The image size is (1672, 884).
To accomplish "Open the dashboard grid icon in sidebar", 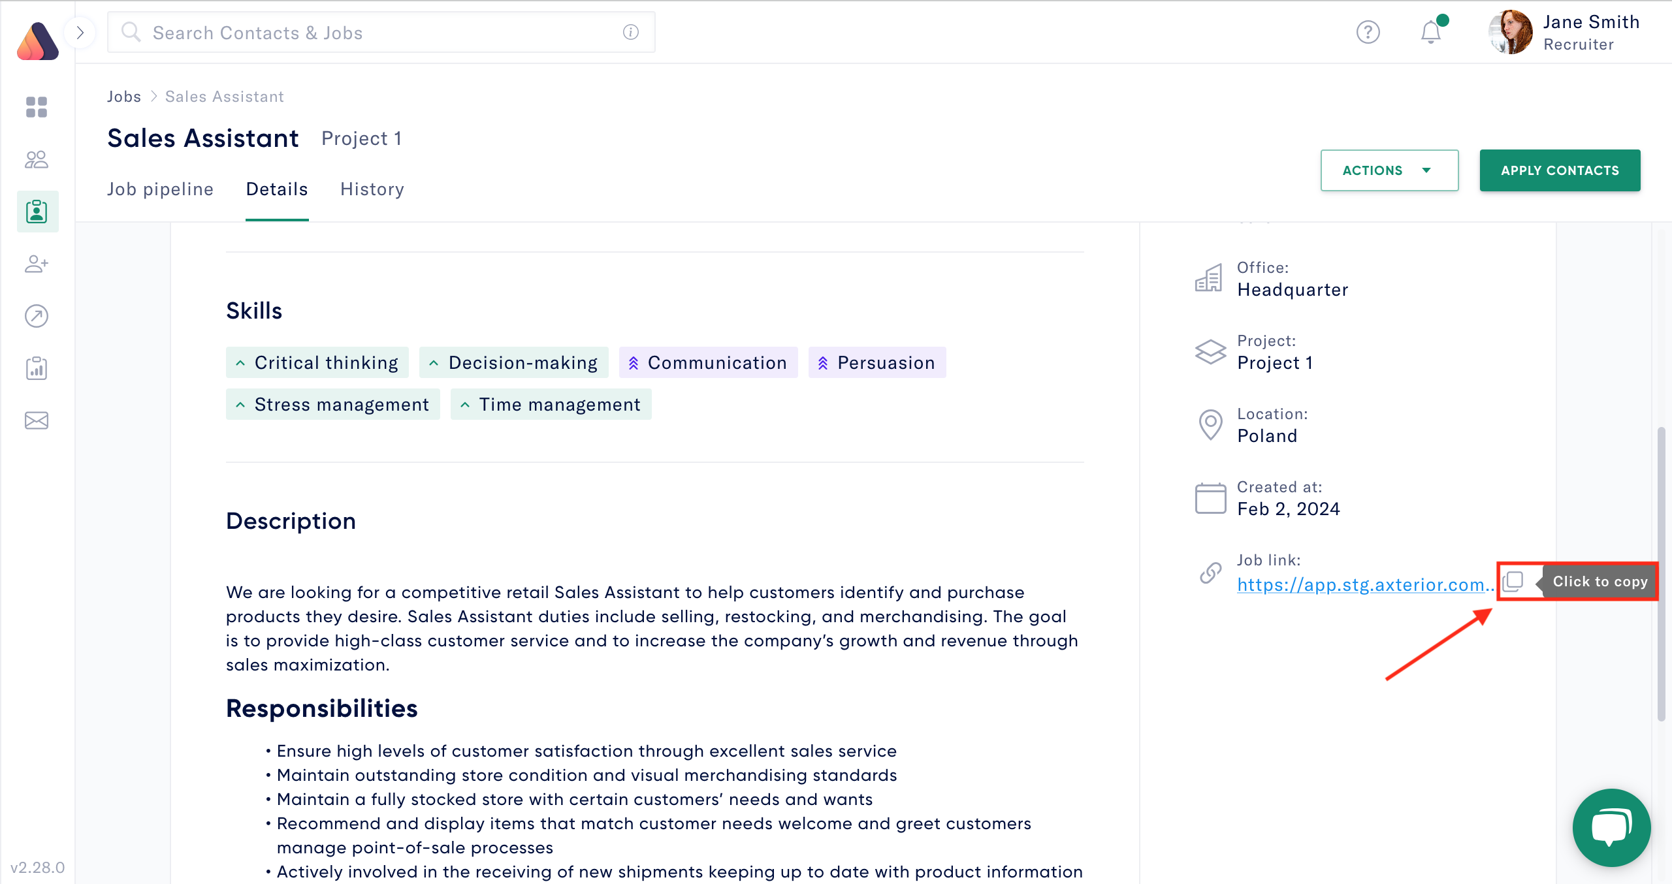I will [37, 107].
